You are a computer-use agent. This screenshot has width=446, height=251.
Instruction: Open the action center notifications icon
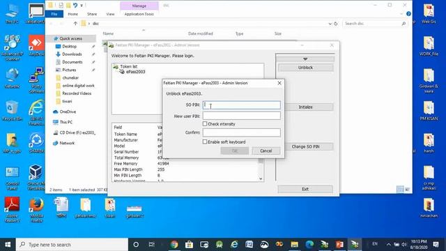436,245
